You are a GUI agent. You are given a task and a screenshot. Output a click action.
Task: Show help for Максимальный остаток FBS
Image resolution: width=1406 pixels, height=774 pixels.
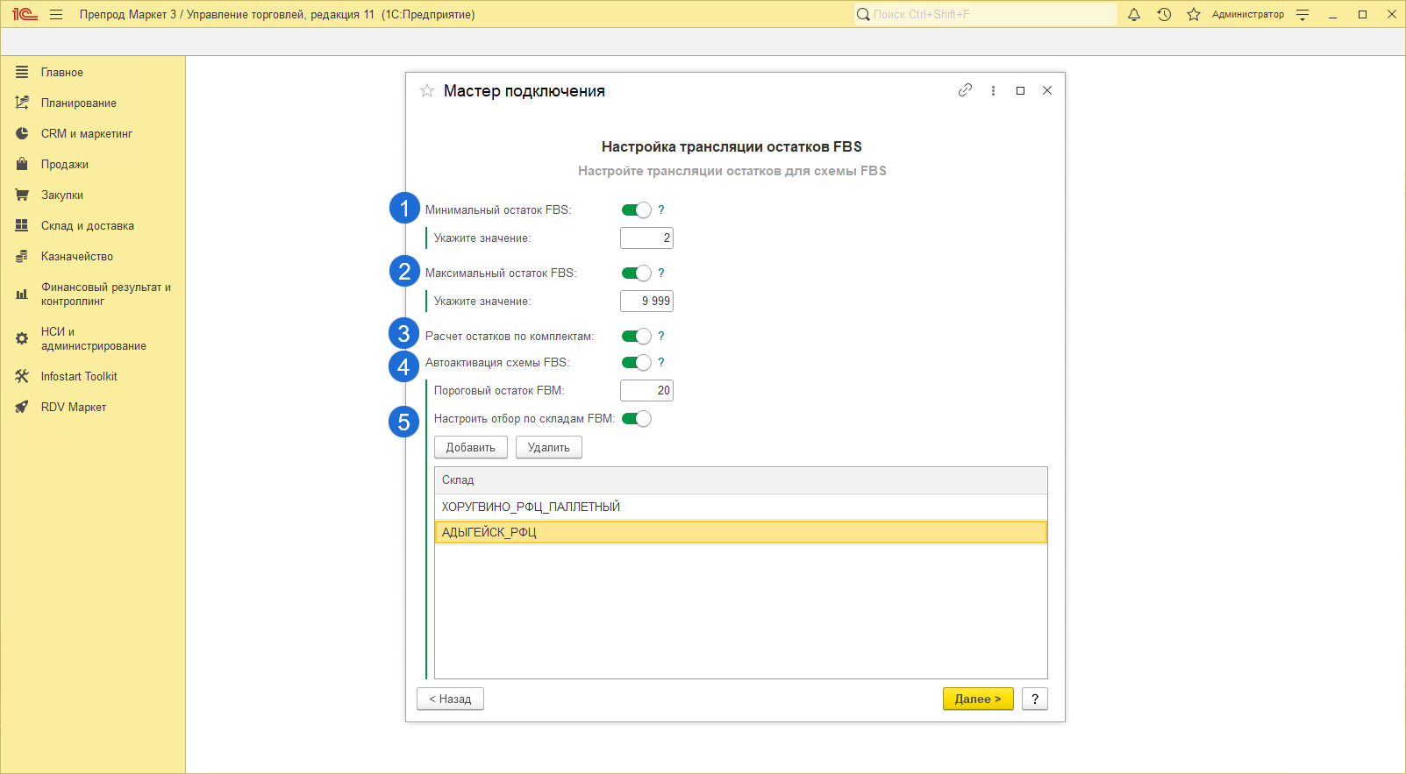click(661, 273)
